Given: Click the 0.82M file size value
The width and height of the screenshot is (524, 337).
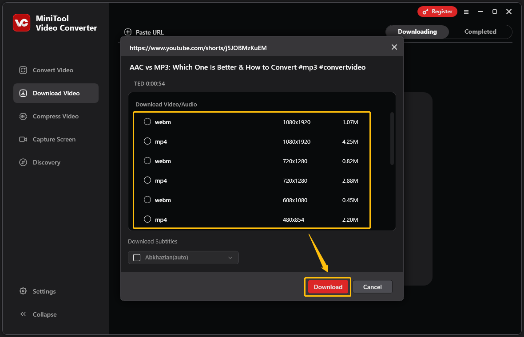Looking at the screenshot, I should (x=350, y=161).
